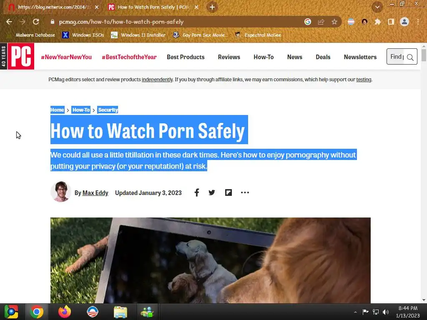Open more share options ellipsis
This screenshot has width=427, height=320.
click(245, 192)
